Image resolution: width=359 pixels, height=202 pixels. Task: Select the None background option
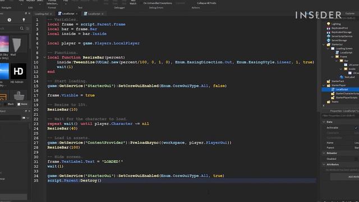coord(22,104)
